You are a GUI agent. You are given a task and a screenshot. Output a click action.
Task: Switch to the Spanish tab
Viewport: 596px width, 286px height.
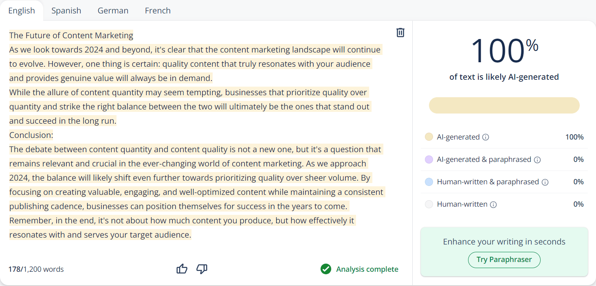pyautogui.click(x=66, y=11)
